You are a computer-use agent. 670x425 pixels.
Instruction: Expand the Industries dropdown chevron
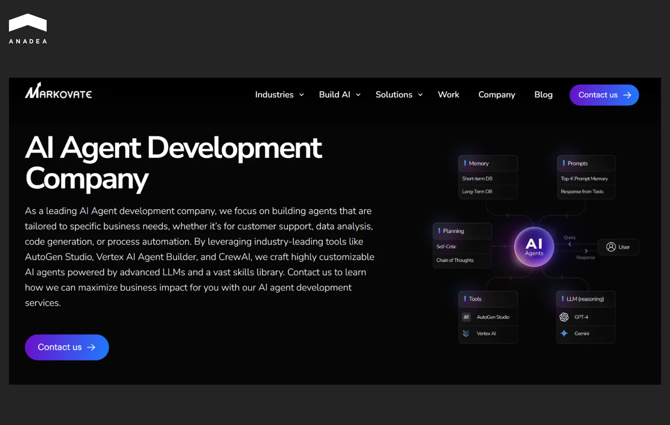coord(302,95)
